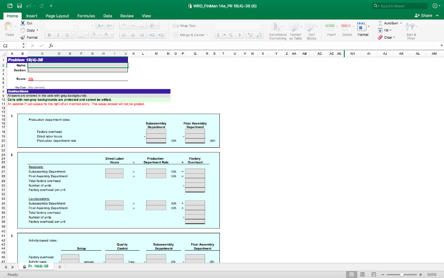Open Copy dropdown arrow

pyautogui.click(x=37, y=30)
